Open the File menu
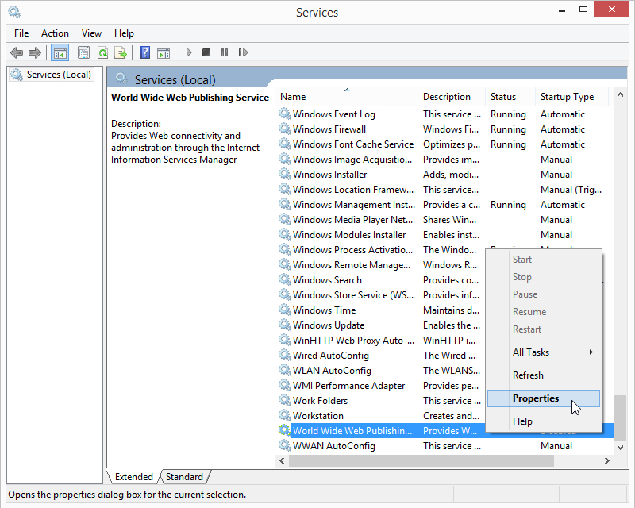Viewport: 635px width, 508px height. [x=21, y=33]
